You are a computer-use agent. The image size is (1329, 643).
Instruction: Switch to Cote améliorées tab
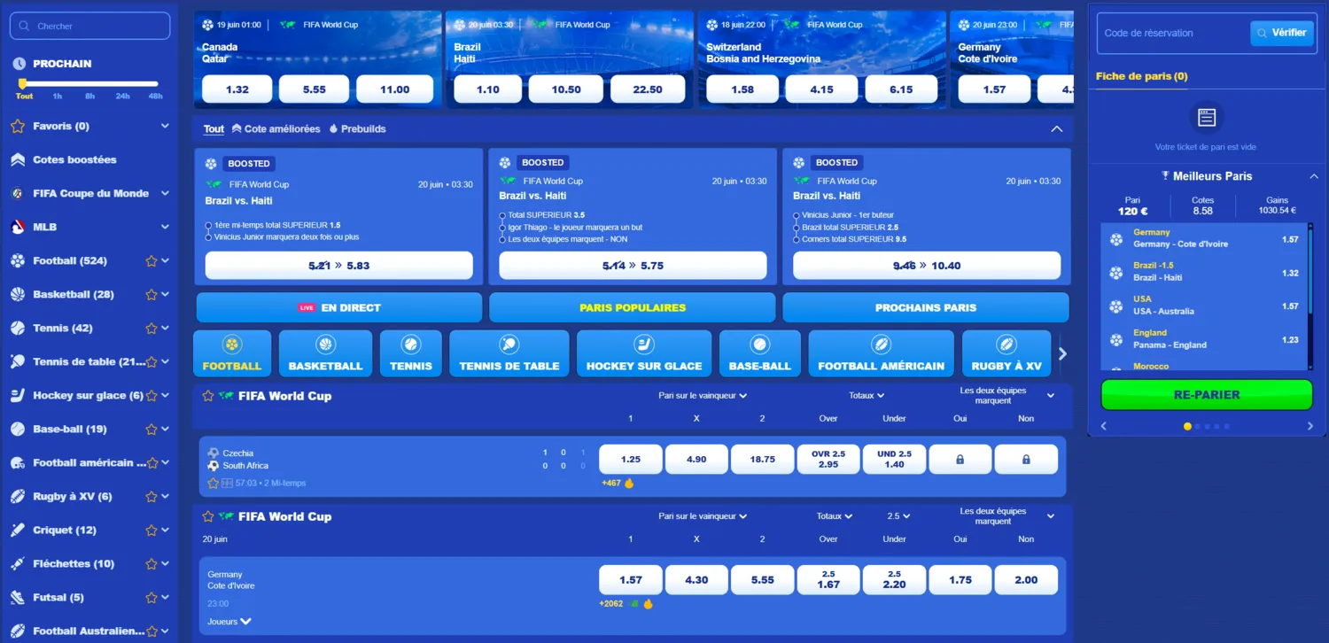coord(276,129)
